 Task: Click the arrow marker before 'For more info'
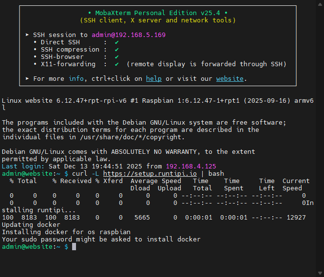click(27, 79)
